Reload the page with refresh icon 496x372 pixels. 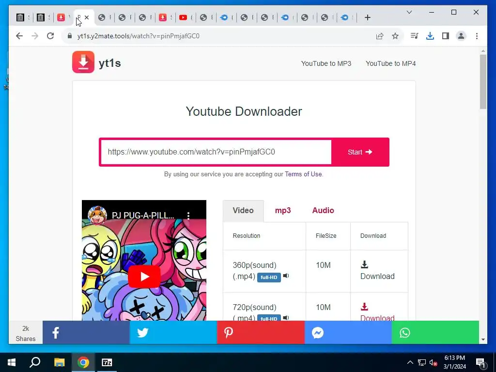(x=50, y=36)
